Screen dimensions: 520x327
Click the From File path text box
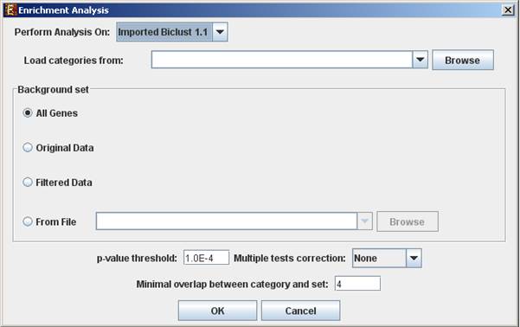click(227, 221)
